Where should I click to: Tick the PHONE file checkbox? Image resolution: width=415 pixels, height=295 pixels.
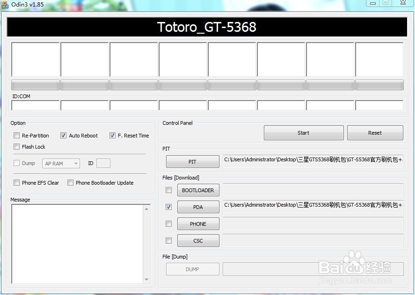(168, 224)
